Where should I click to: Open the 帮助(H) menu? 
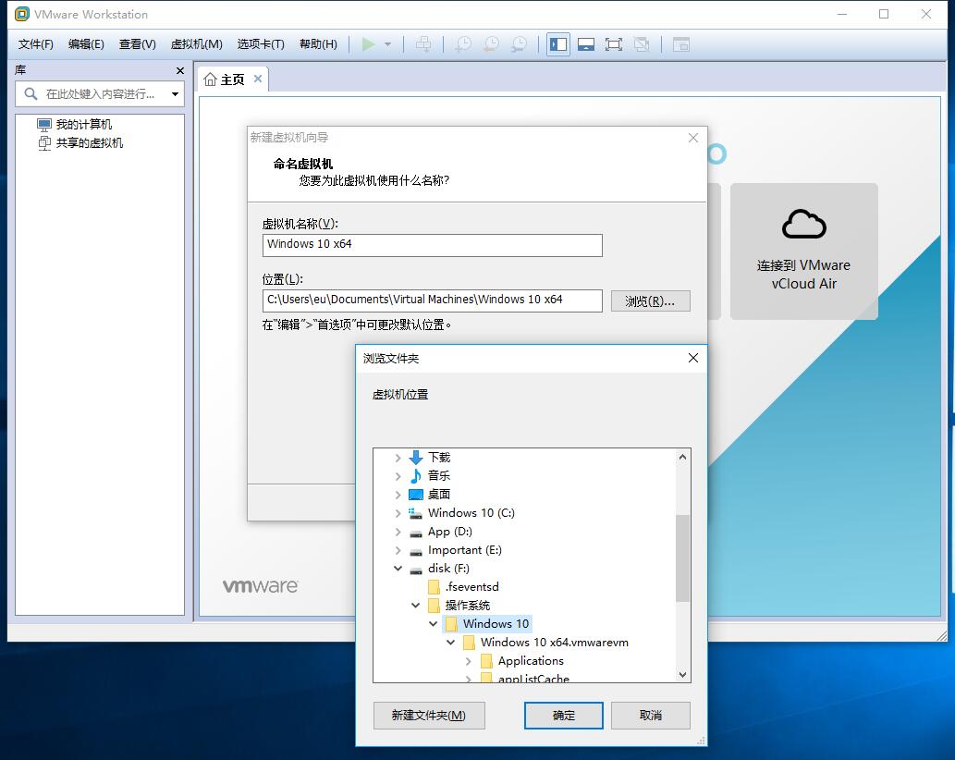point(318,44)
